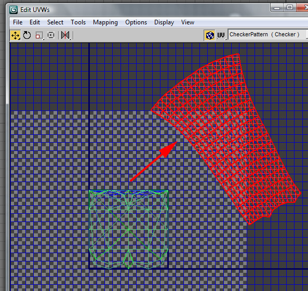Open the Tools menu
The height and width of the screenshot is (291, 308).
point(78,22)
